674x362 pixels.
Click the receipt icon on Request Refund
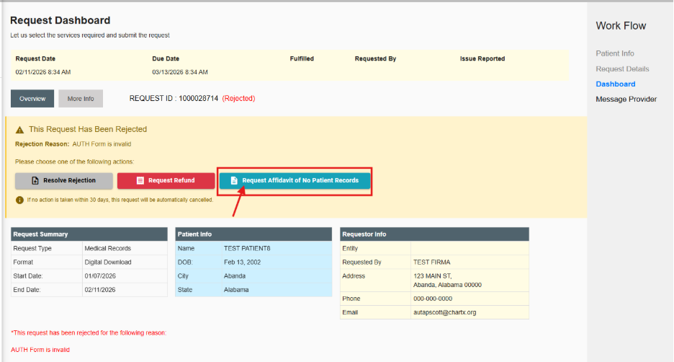pyautogui.click(x=140, y=180)
